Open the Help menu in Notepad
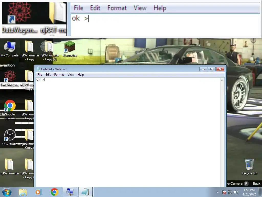Screen dimensions: 262x197 tap(81, 75)
